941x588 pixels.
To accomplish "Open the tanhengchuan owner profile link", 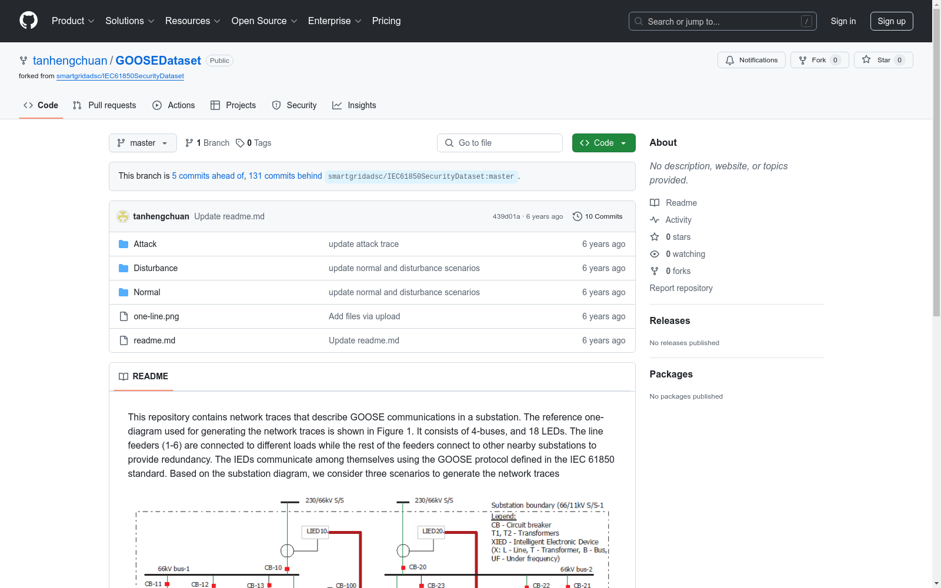I will pos(70,61).
